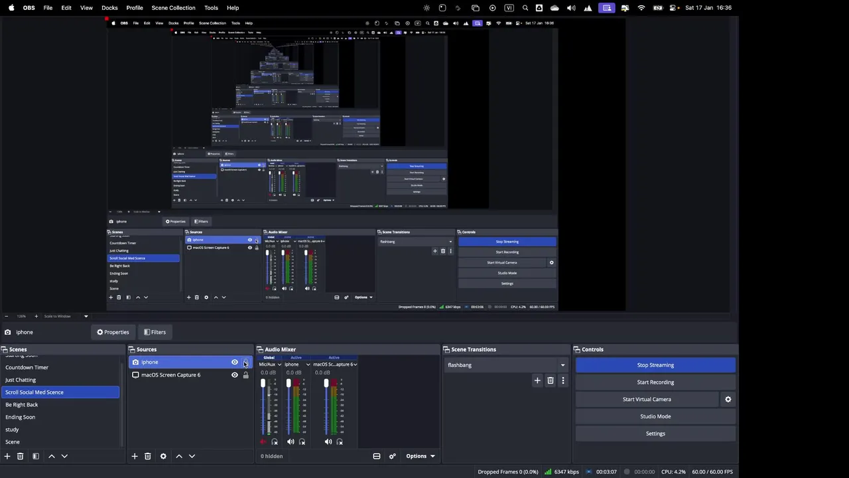This screenshot has width=849, height=478.
Task: Open scene filters icon in Scenes toolbar
Action: (x=36, y=456)
